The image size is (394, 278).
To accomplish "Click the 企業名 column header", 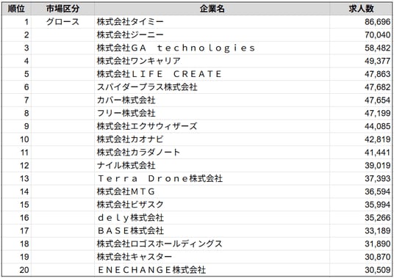I will (x=212, y=9).
